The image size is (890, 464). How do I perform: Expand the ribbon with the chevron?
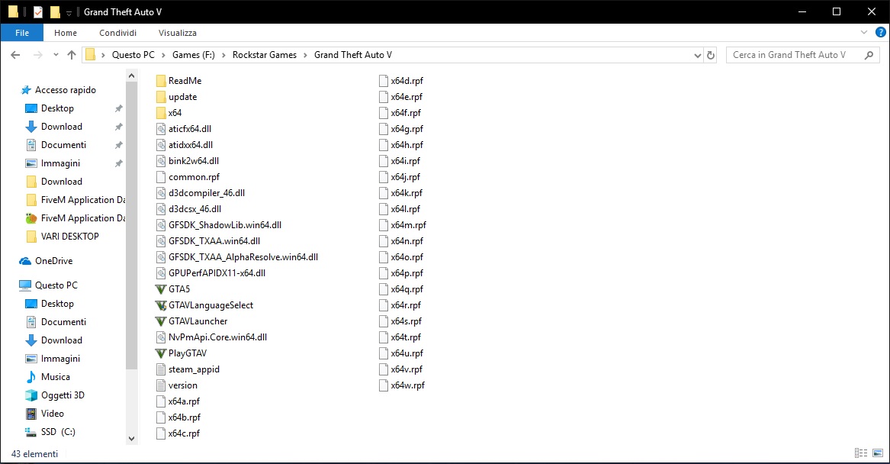pos(864,32)
